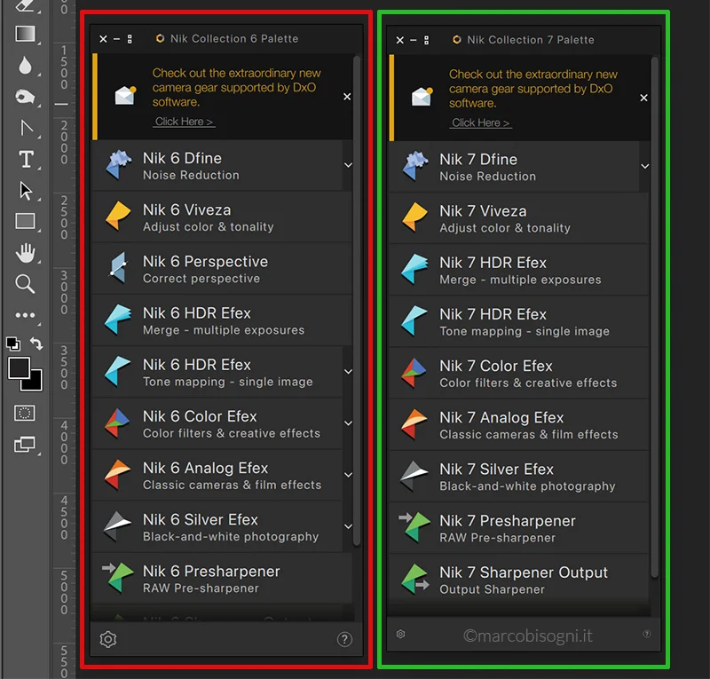The image size is (710, 679).
Task: Click the Nik 6 Viveza icon
Action: point(118,216)
